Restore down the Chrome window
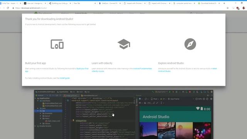Screen dimensions: 247x139 point(242,3)
